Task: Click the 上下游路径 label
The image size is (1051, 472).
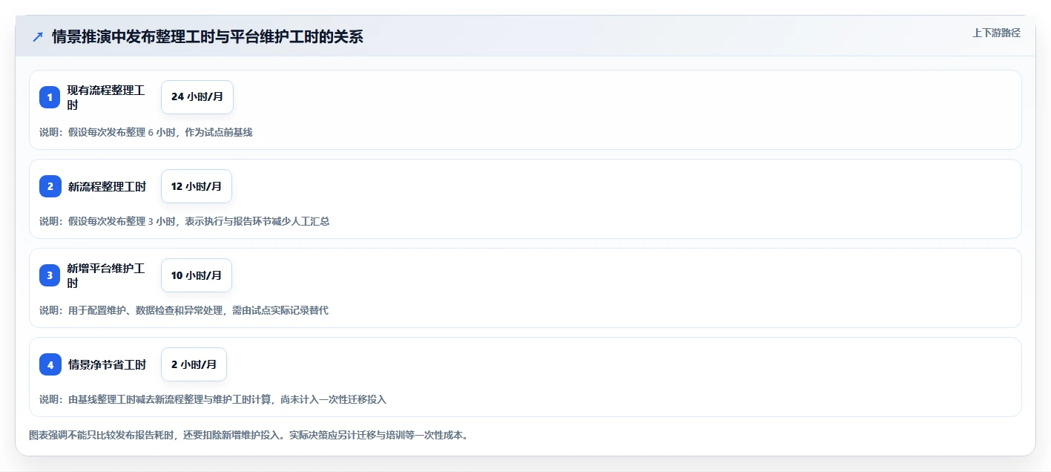Action: pyautogui.click(x=996, y=33)
